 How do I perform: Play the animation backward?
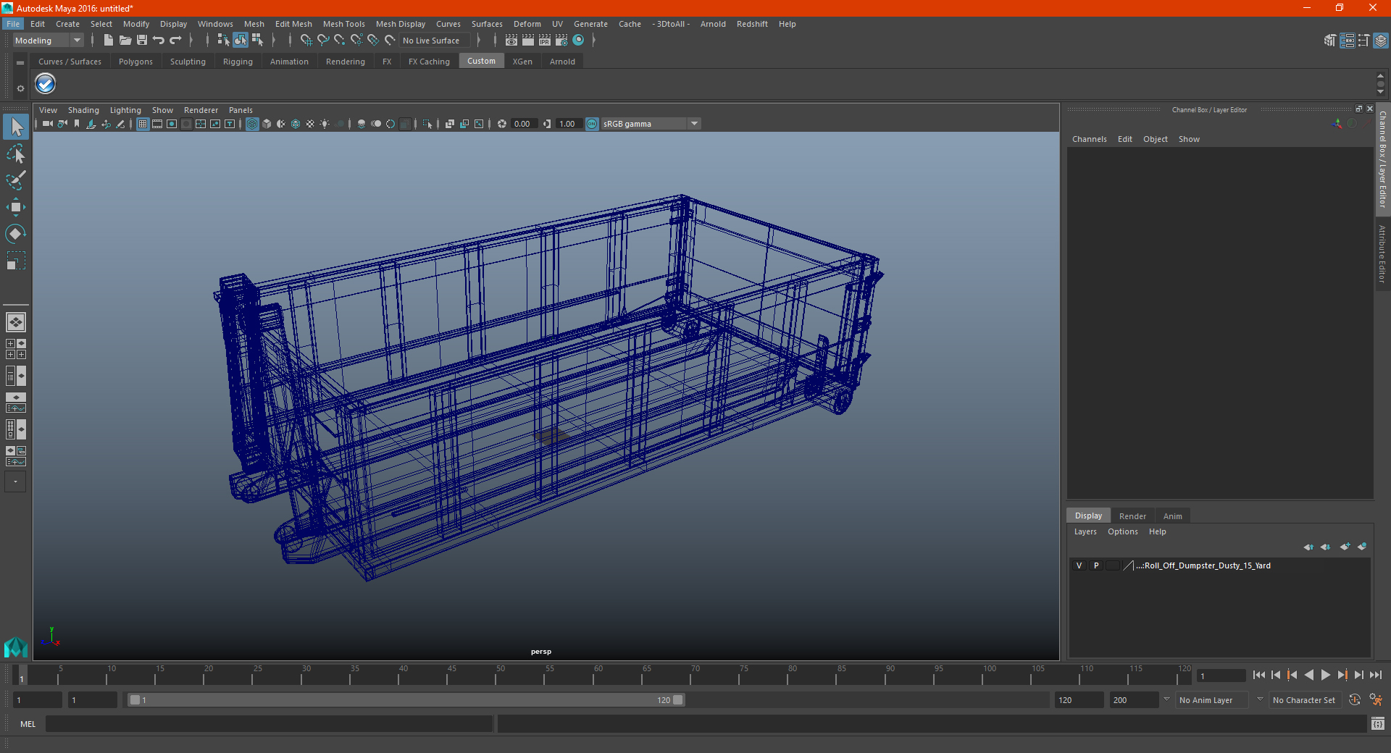click(1308, 675)
